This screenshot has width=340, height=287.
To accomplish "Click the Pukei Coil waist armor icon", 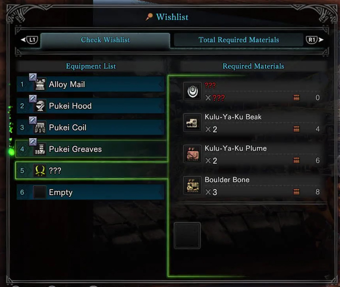I will [40, 128].
